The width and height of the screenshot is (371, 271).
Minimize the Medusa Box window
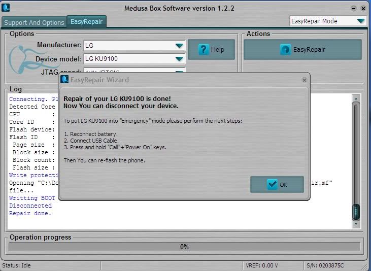coord(354,9)
